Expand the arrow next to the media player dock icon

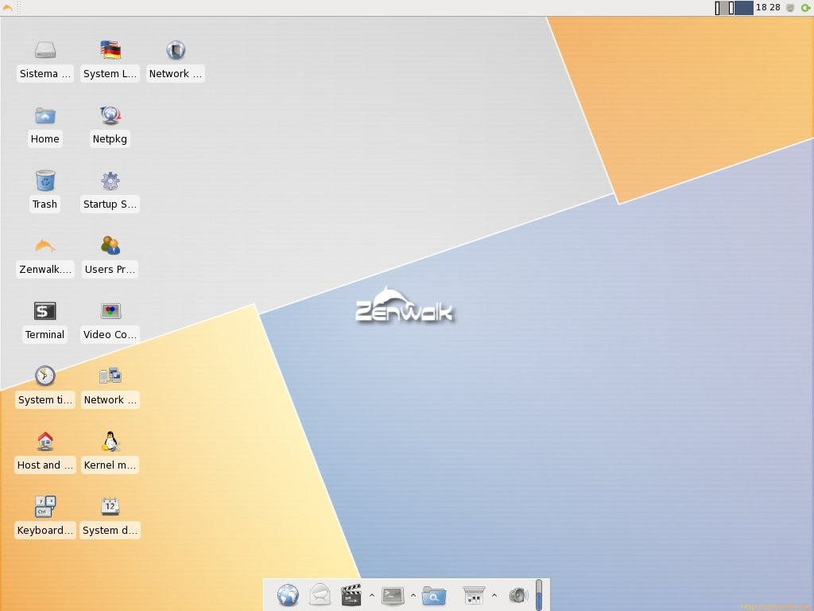371,597
